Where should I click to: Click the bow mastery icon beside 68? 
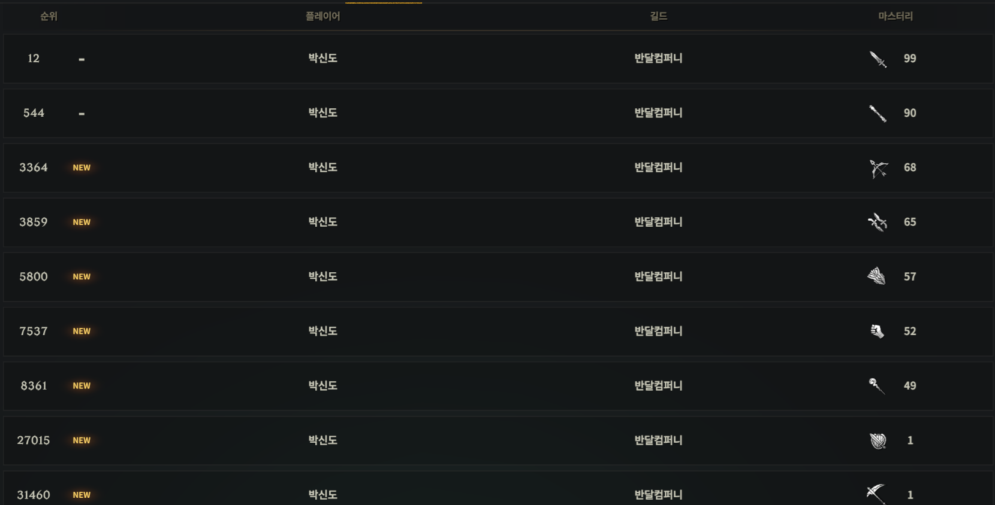tap(878, 168)
